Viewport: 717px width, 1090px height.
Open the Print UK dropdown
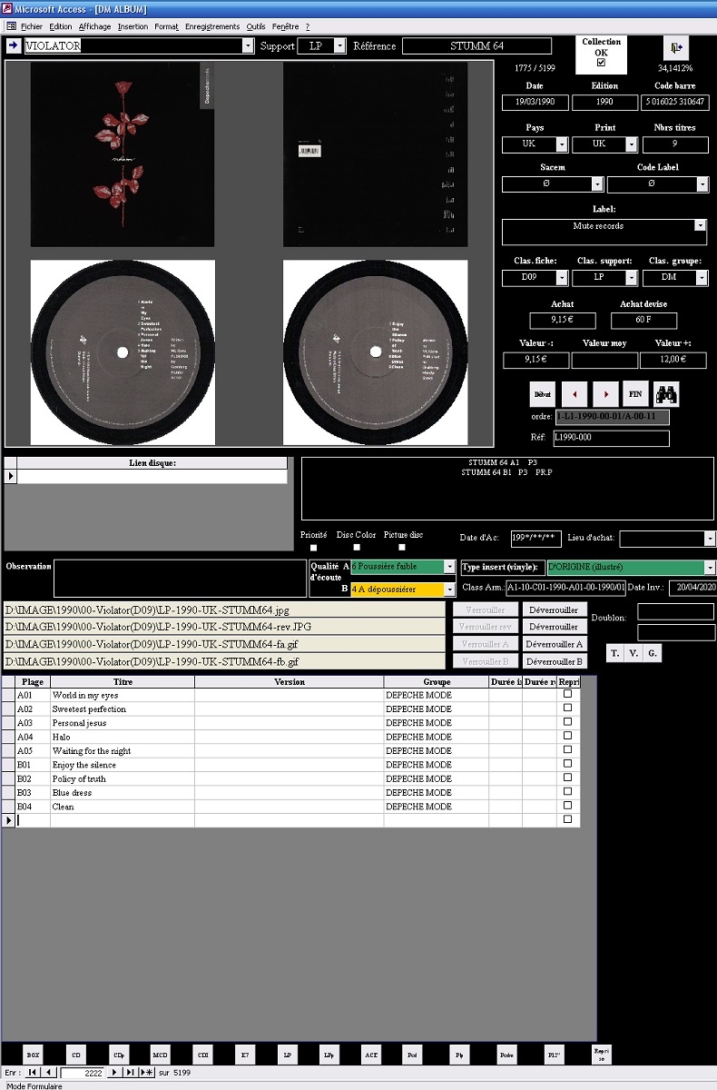[633, 144]
